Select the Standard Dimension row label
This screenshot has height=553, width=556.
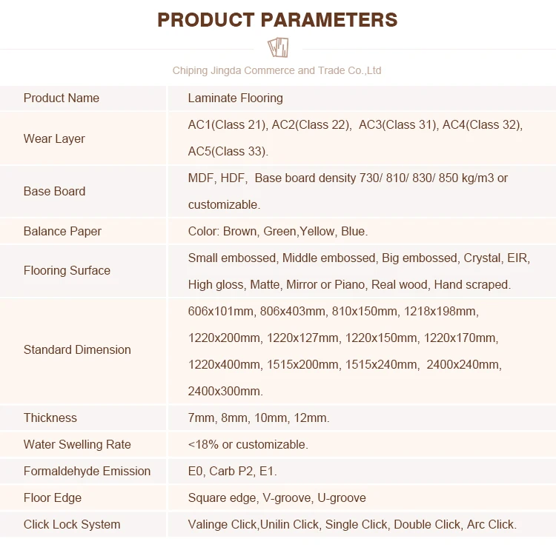coord(77,349)
